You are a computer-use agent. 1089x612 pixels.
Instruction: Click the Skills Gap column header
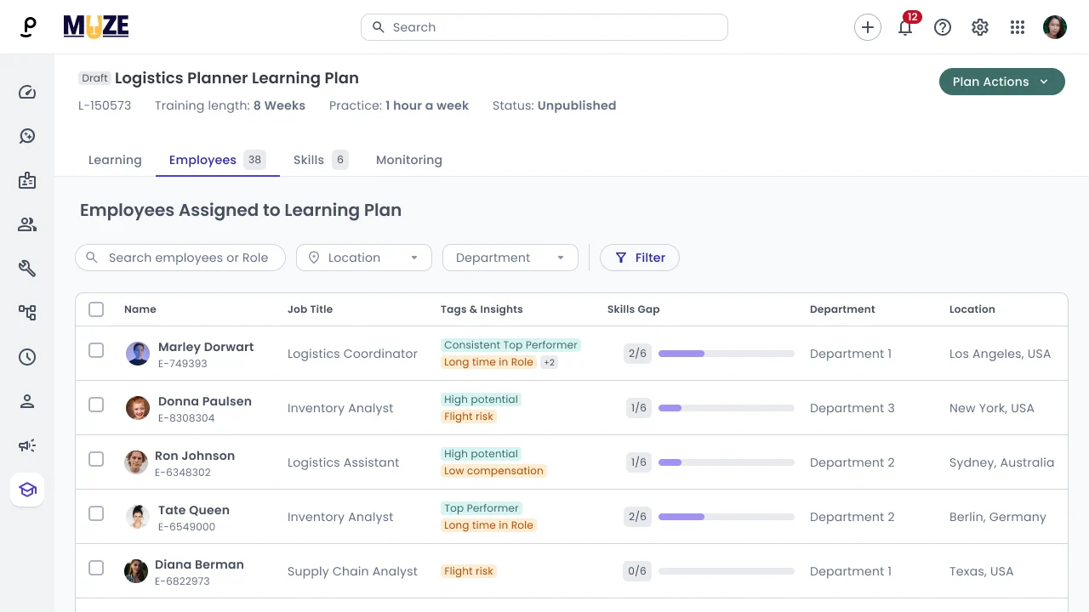point(634,309)
